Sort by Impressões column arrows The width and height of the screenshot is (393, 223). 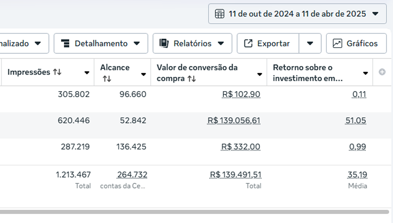pyautogui.click(x=57, y=72)
